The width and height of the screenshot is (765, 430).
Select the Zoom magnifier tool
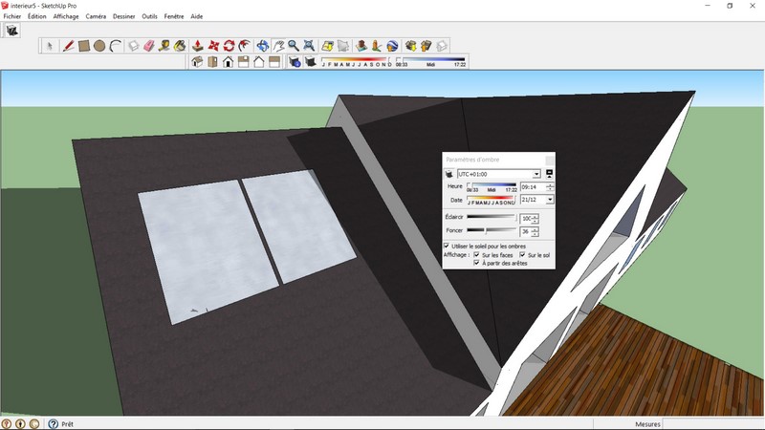[294, 46]
